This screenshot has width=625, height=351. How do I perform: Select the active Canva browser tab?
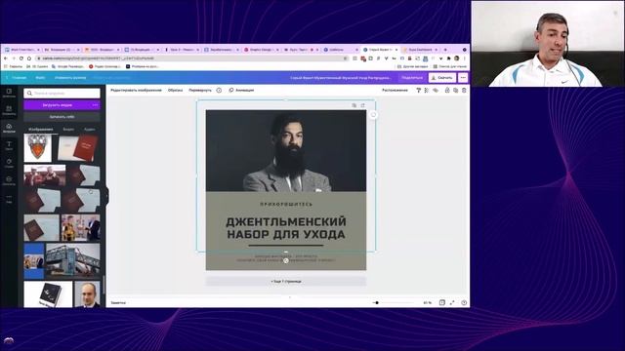(380, 50)
